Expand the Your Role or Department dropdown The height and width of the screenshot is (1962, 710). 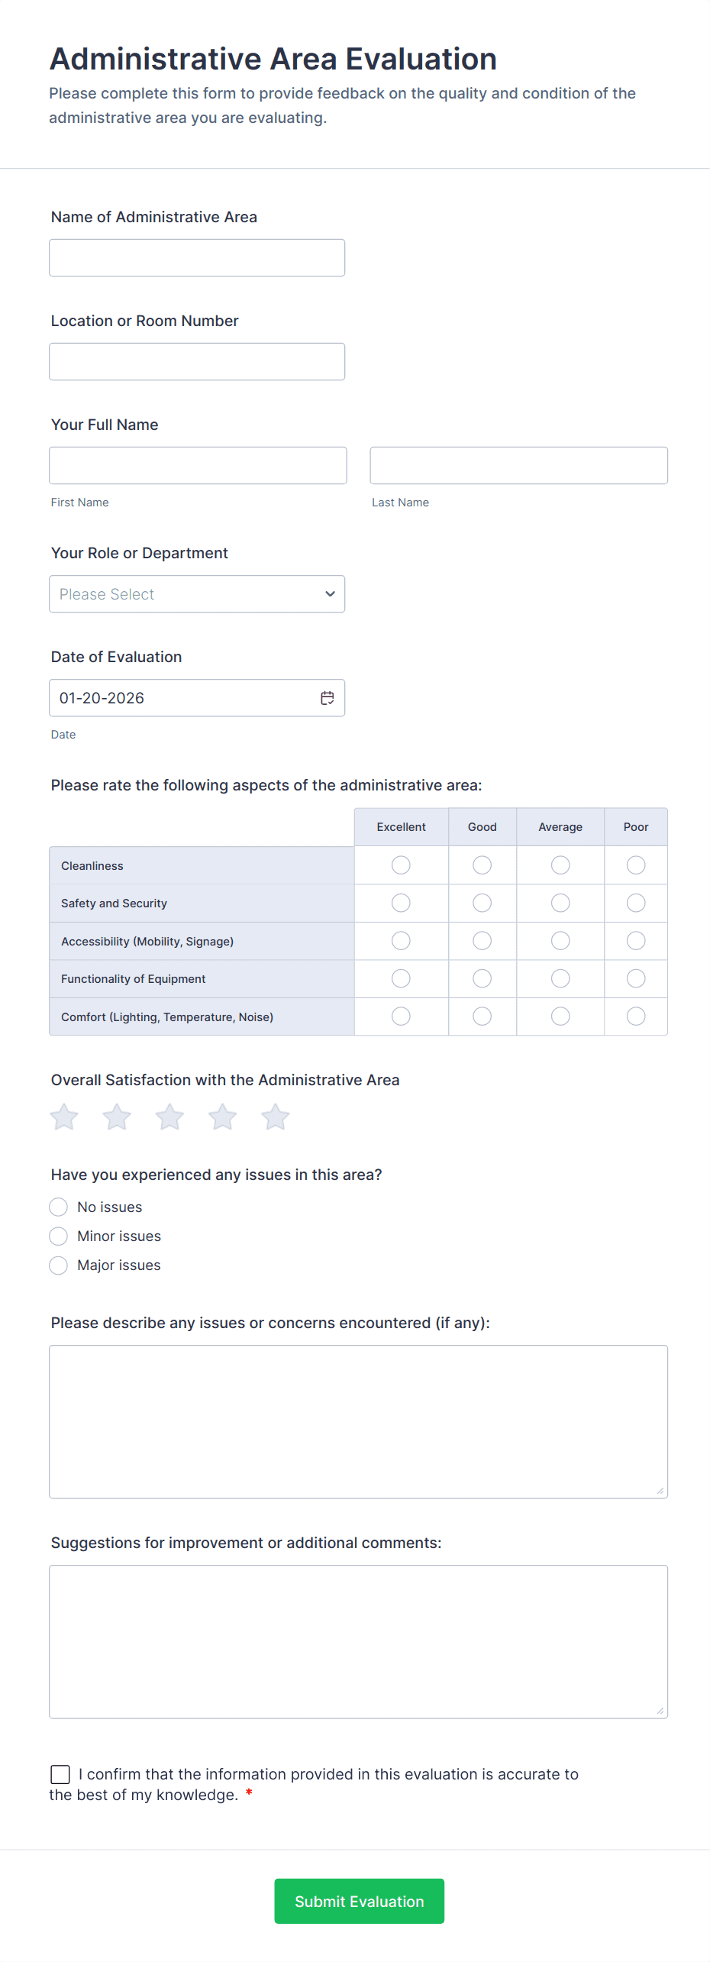coord(197,594)
